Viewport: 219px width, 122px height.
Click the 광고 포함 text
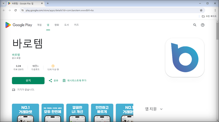(16, 58)
